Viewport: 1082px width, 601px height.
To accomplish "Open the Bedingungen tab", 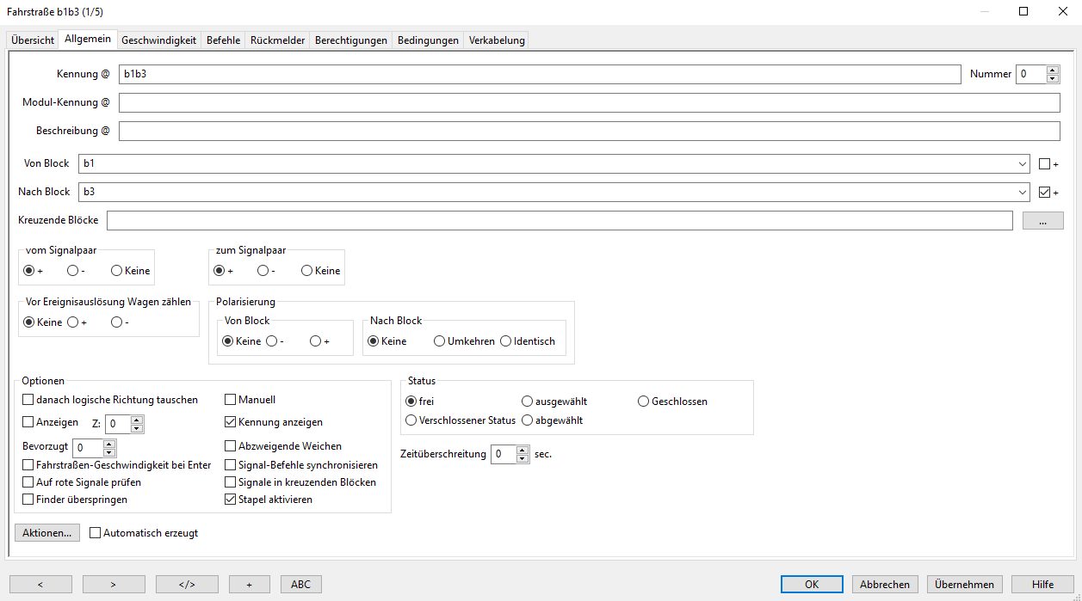I will click(x=428, y=40).
